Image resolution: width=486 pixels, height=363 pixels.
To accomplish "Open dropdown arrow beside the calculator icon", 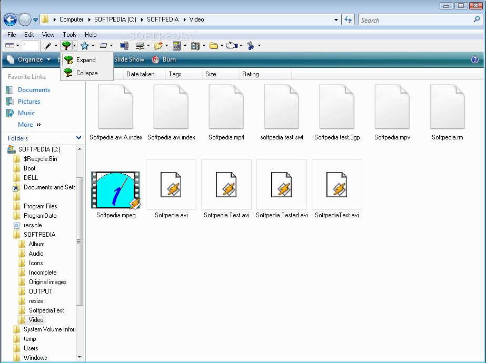I will (x=185, y=46).
